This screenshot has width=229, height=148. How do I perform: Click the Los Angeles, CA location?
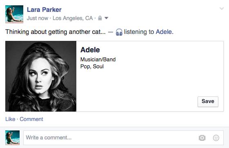pos(73,18)
